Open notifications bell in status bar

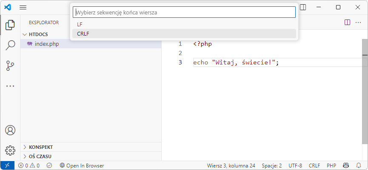[x=359, y=165]
